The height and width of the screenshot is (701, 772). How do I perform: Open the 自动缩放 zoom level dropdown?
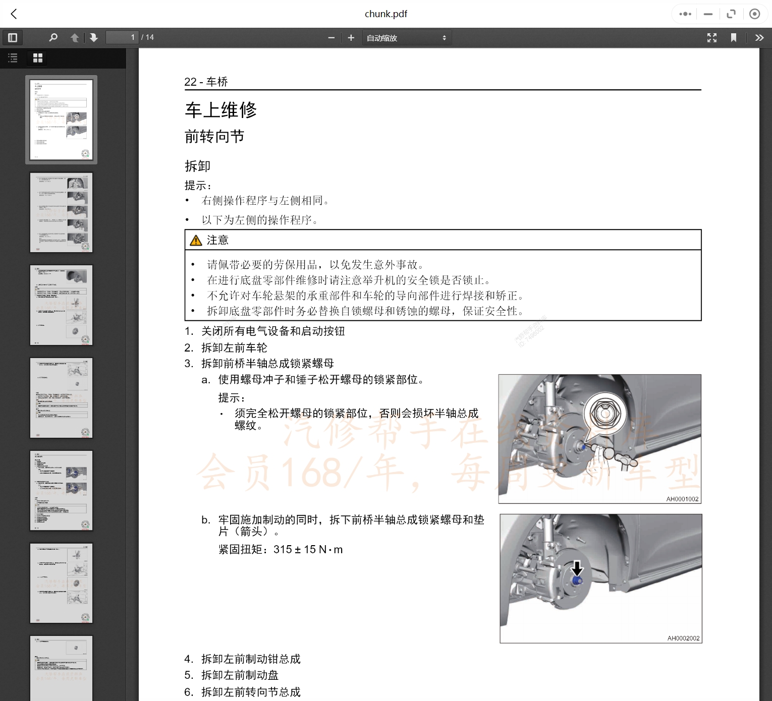pyautogui.click(x=407, y=37)
